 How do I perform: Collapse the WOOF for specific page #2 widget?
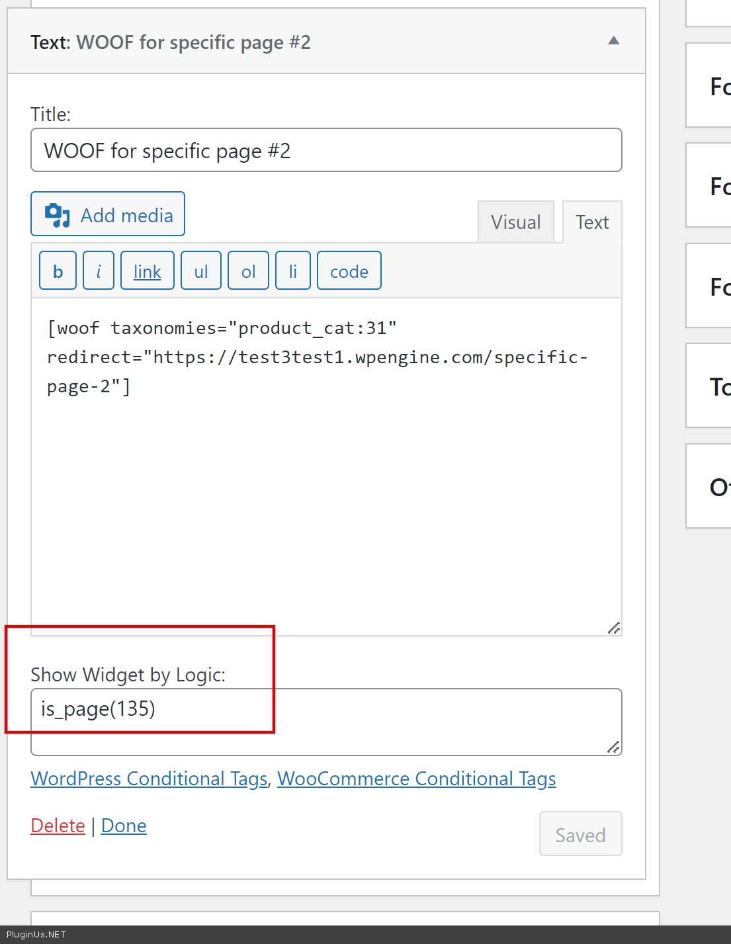pos(613,41)
